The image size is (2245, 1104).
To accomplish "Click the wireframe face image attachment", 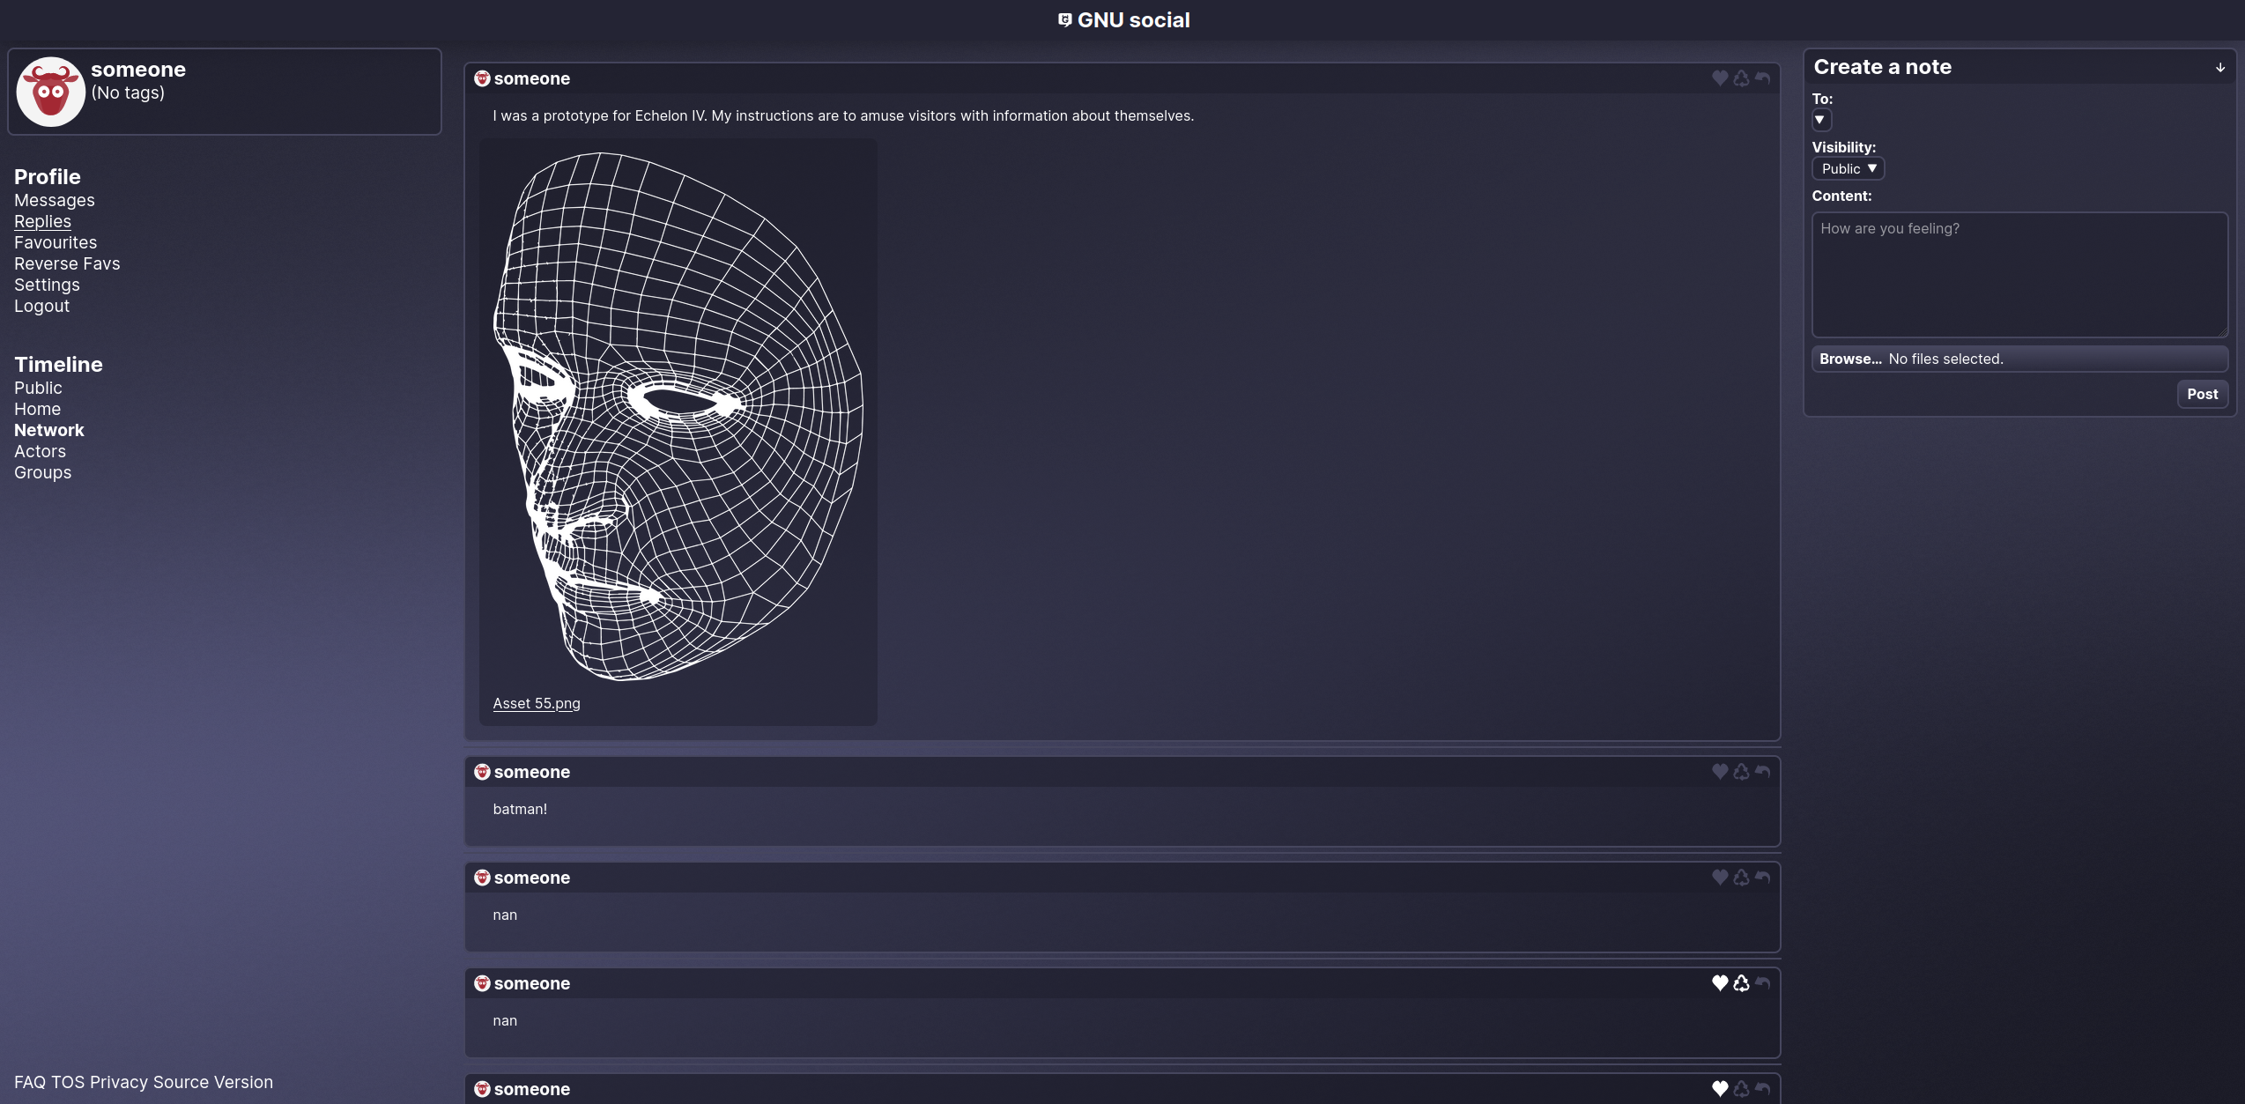I will click(678, 416).
